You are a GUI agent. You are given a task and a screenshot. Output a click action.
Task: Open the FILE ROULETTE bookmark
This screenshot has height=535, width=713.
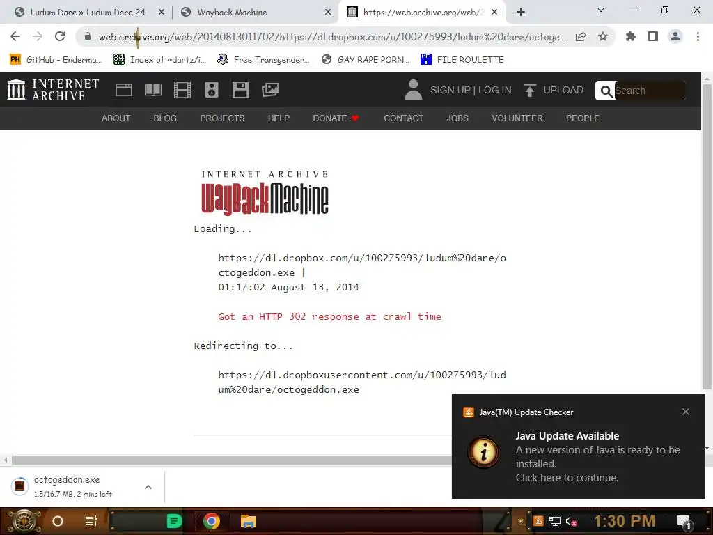pos(462,60)
